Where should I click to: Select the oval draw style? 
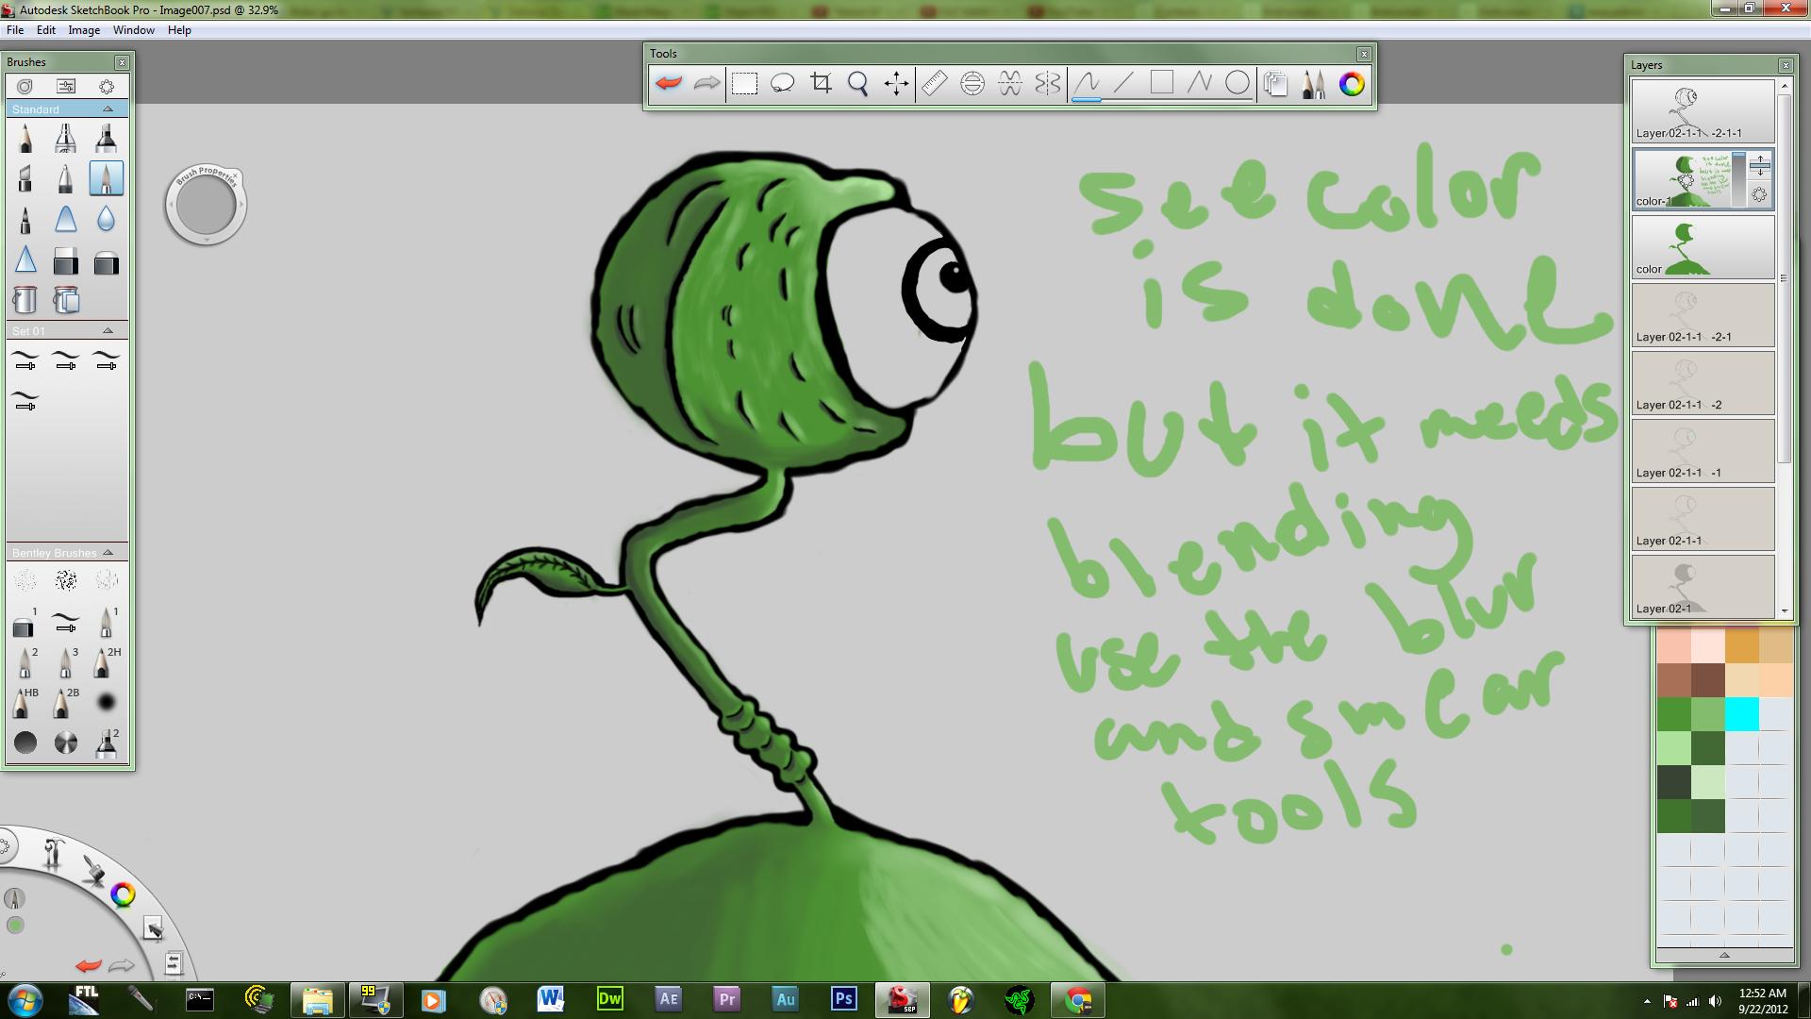[x=1238, y=84]
